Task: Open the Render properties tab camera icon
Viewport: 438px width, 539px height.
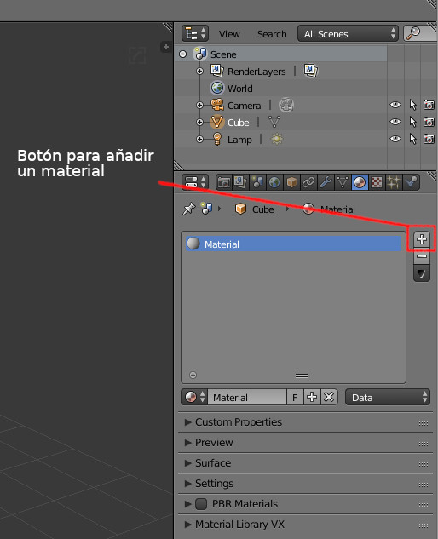Action: pos(224,182)
